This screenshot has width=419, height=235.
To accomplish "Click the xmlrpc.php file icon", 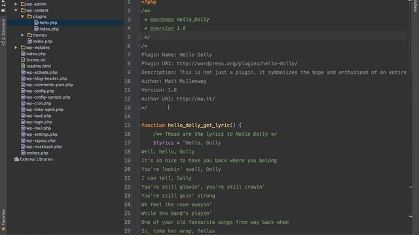I will coord(24,153).
